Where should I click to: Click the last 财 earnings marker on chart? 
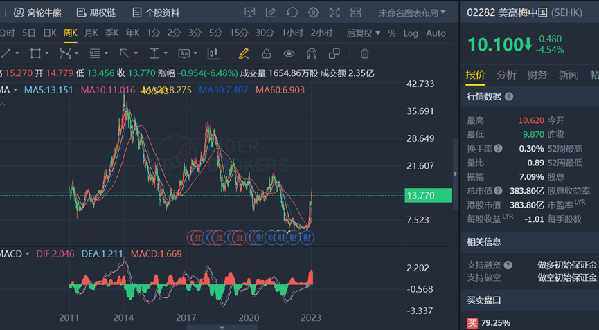tap(307, 238)
